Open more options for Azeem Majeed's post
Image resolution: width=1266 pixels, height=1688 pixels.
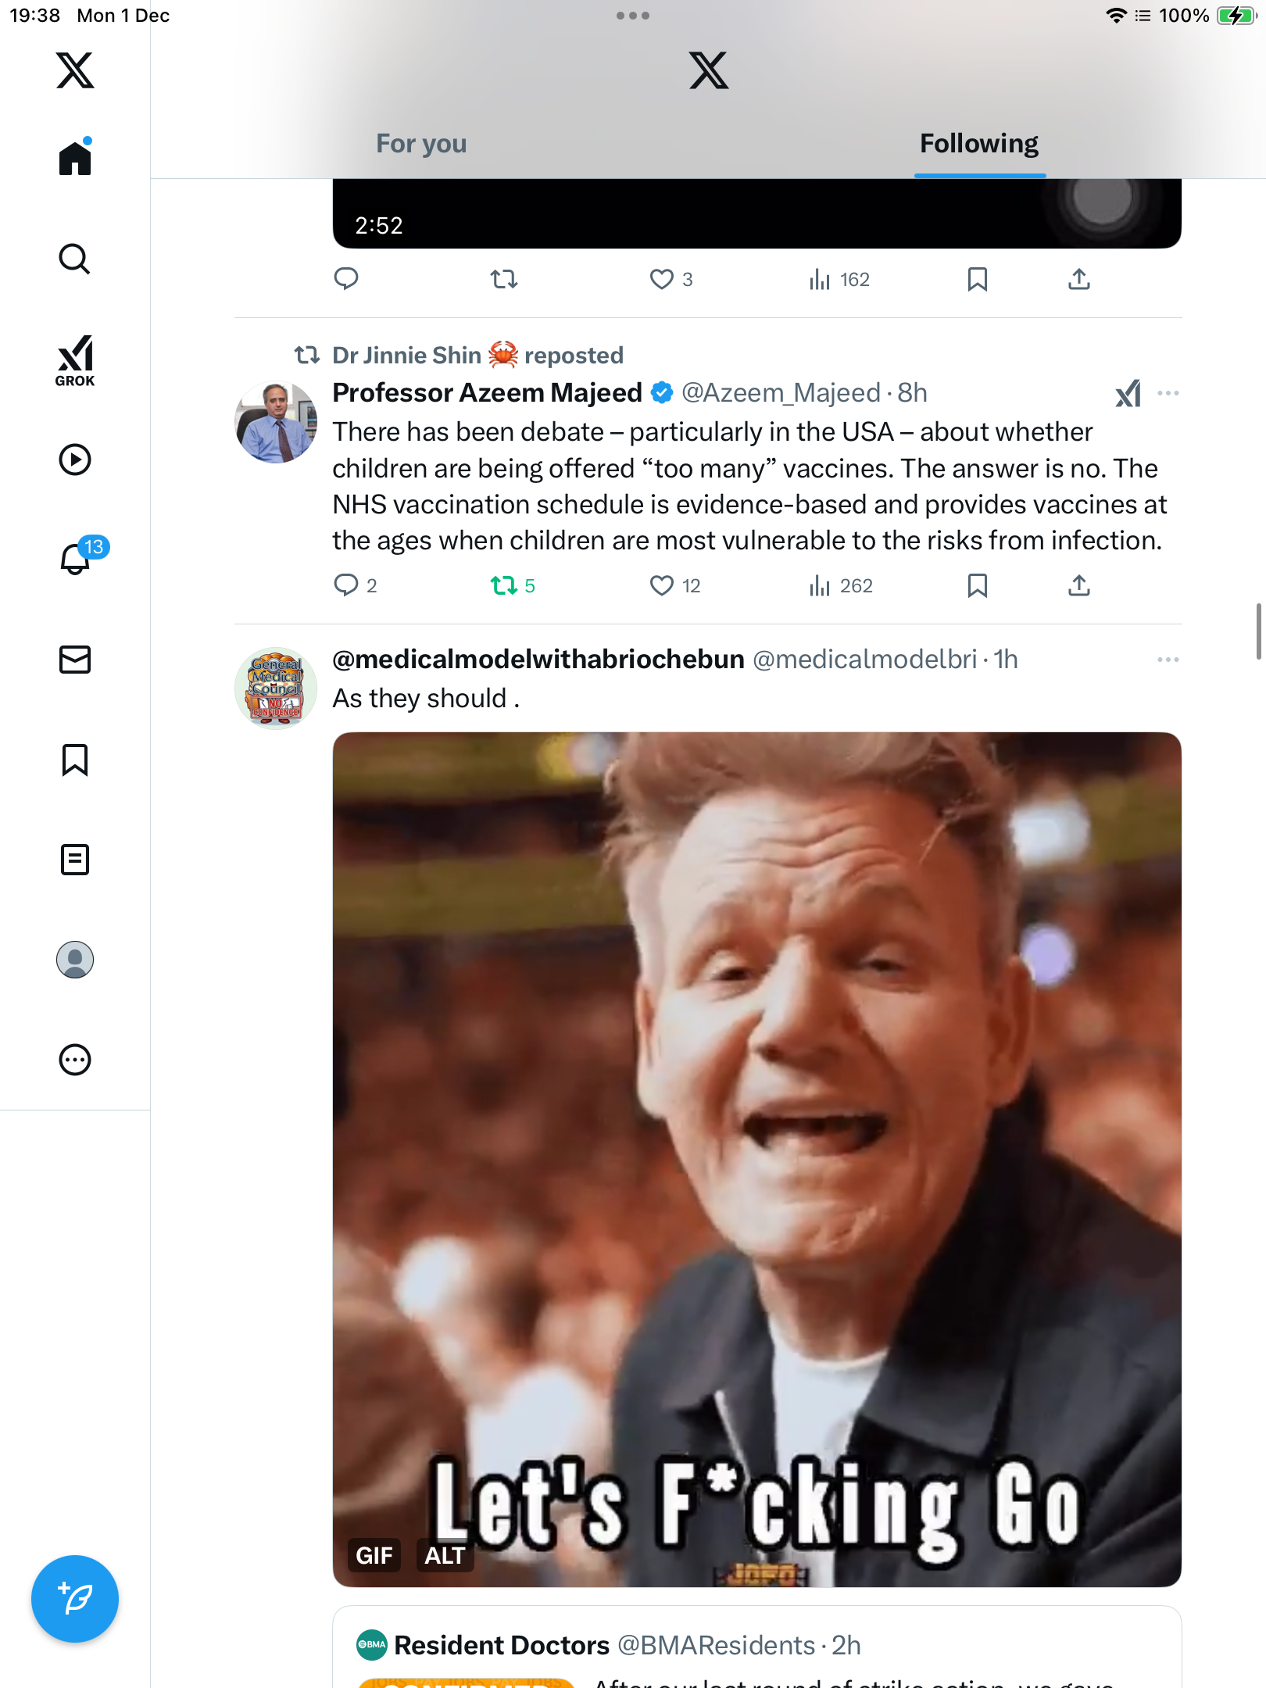tap(1168, 393)
